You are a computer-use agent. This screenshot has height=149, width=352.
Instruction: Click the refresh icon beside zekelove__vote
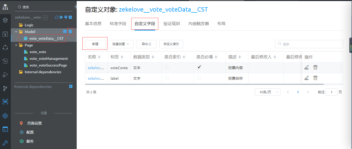click(57, 17)
